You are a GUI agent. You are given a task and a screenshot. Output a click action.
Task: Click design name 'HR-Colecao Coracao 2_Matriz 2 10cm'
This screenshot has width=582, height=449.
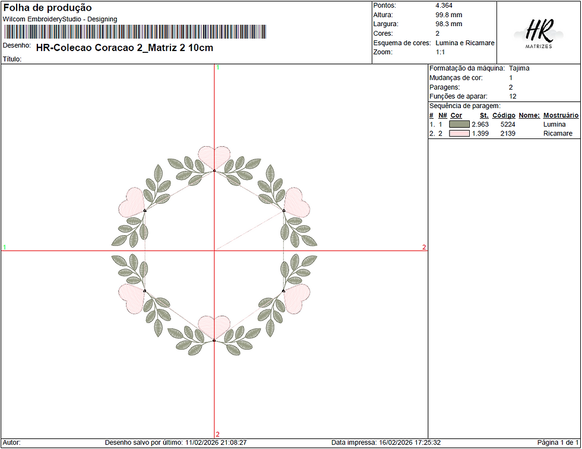click(125, 48)
